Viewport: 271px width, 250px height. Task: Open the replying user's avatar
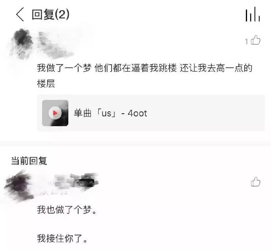coord(19,185)
